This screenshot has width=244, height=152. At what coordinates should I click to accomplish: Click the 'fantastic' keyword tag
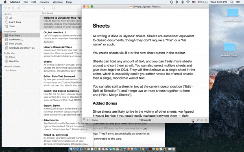tap(48, 42)
